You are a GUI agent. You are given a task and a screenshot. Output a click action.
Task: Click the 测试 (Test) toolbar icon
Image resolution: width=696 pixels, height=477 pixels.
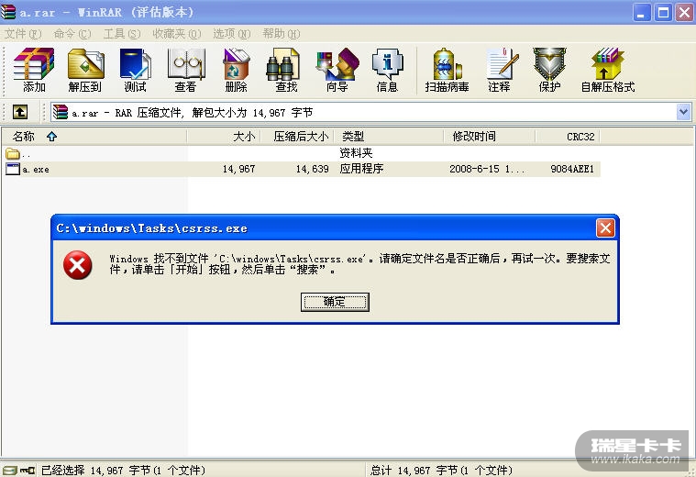[x=136, y=70]
